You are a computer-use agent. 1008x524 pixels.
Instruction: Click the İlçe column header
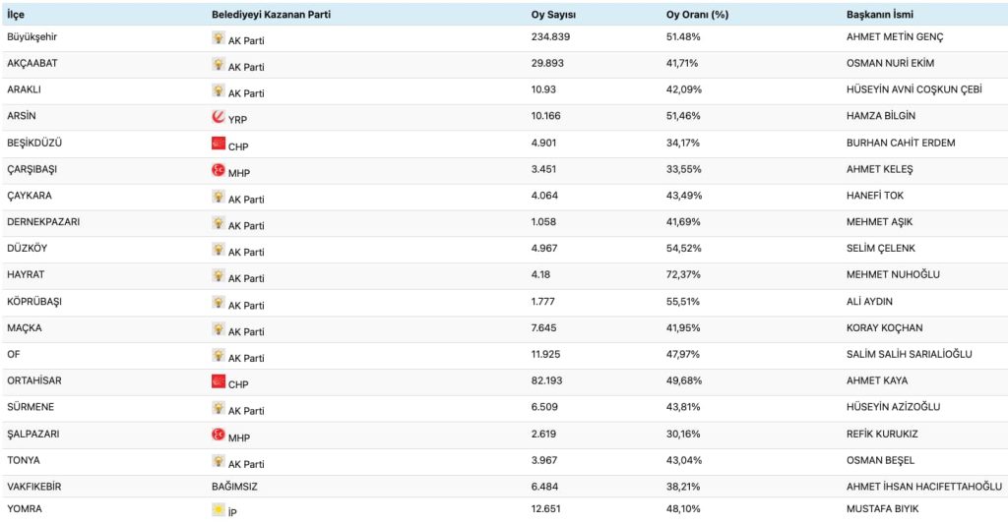(x=17, y=14)
